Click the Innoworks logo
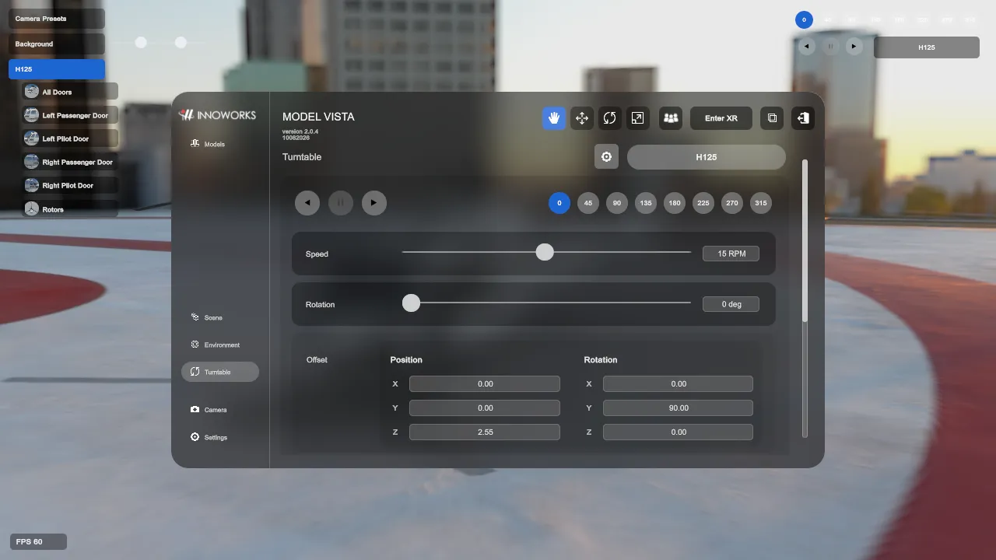 tap(217, 115)
